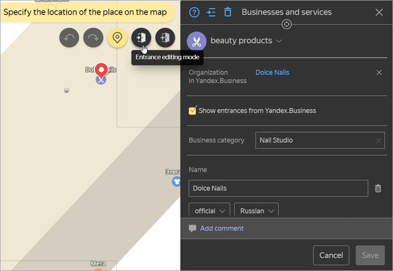Click the undo arrow button

tap(69, 38)
